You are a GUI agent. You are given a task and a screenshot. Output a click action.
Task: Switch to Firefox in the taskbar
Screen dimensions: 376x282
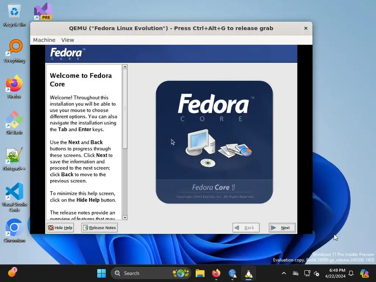click(x=216, y=273)
